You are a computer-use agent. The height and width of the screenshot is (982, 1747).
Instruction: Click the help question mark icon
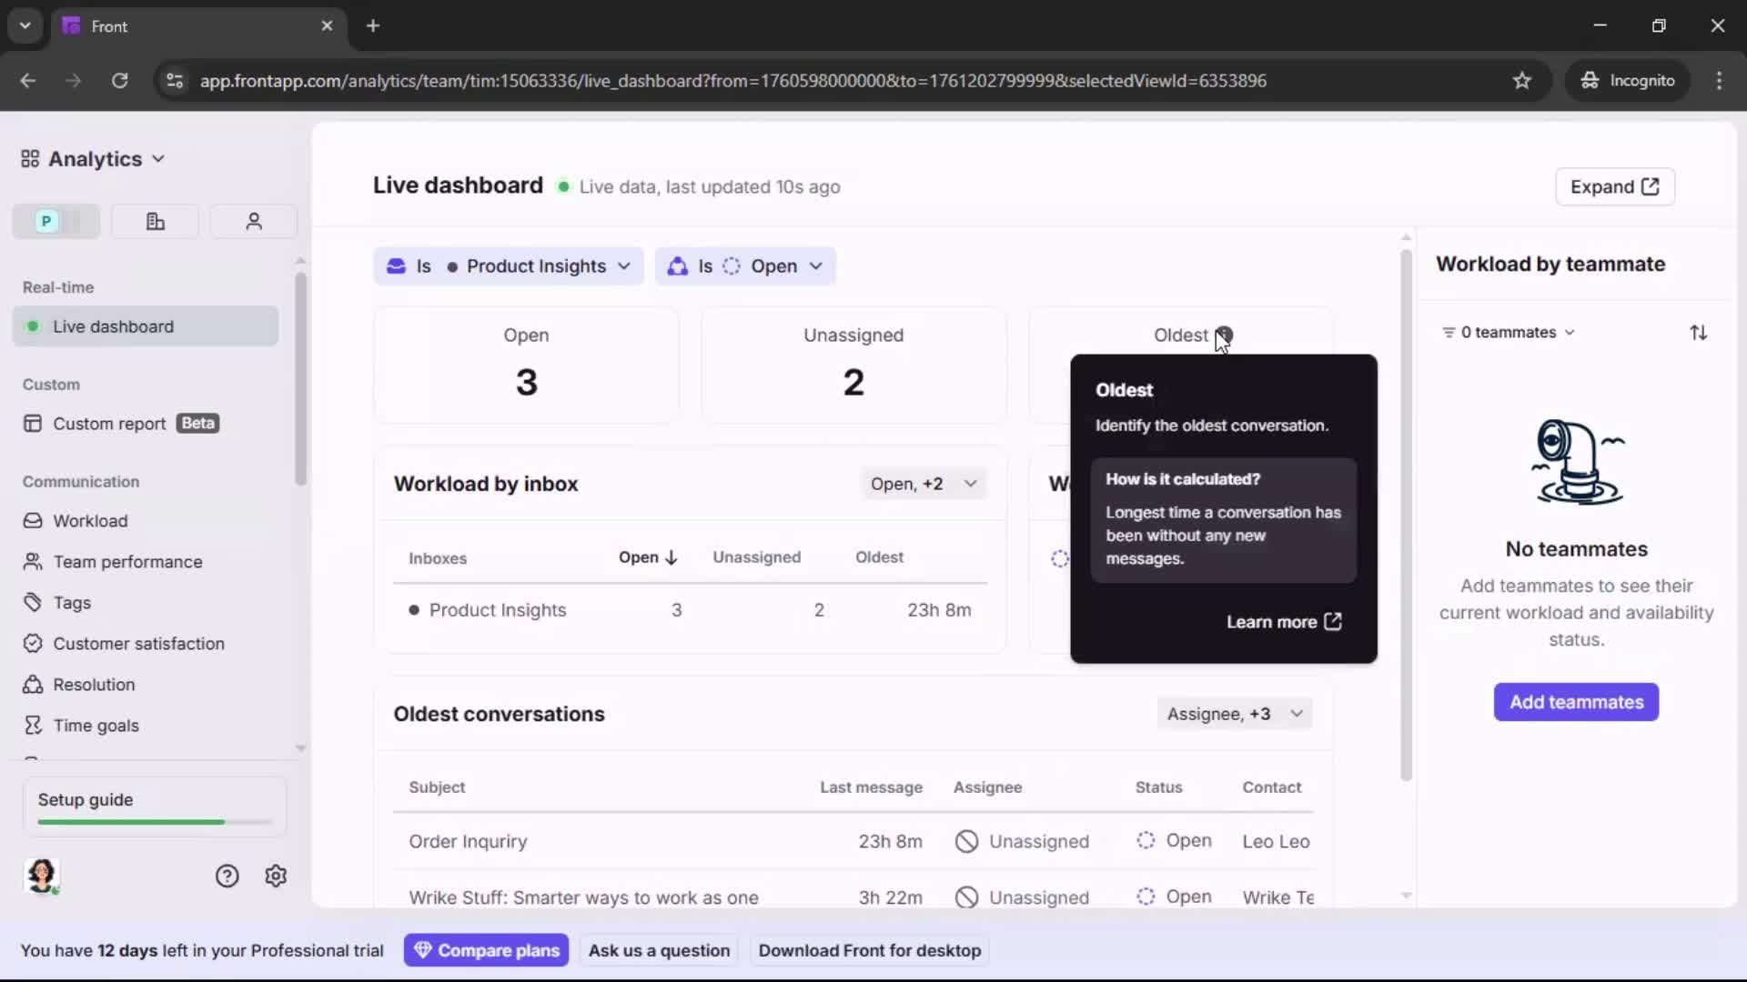[x=226, y=876]
